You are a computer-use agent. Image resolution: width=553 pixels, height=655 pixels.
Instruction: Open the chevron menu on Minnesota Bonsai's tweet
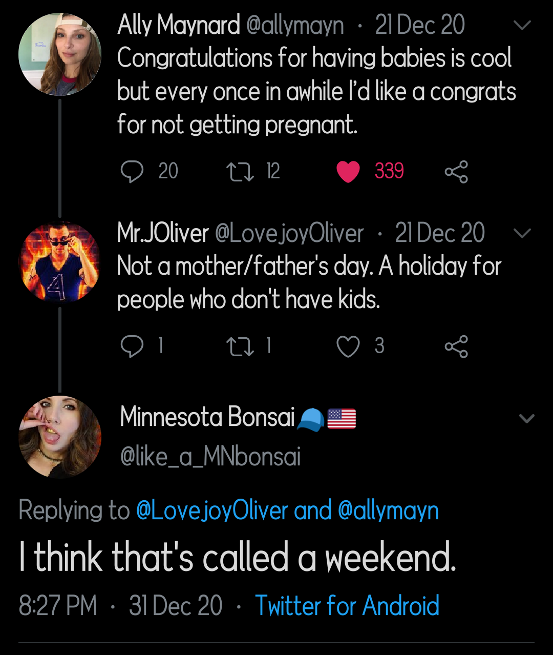tap(528, 418)
